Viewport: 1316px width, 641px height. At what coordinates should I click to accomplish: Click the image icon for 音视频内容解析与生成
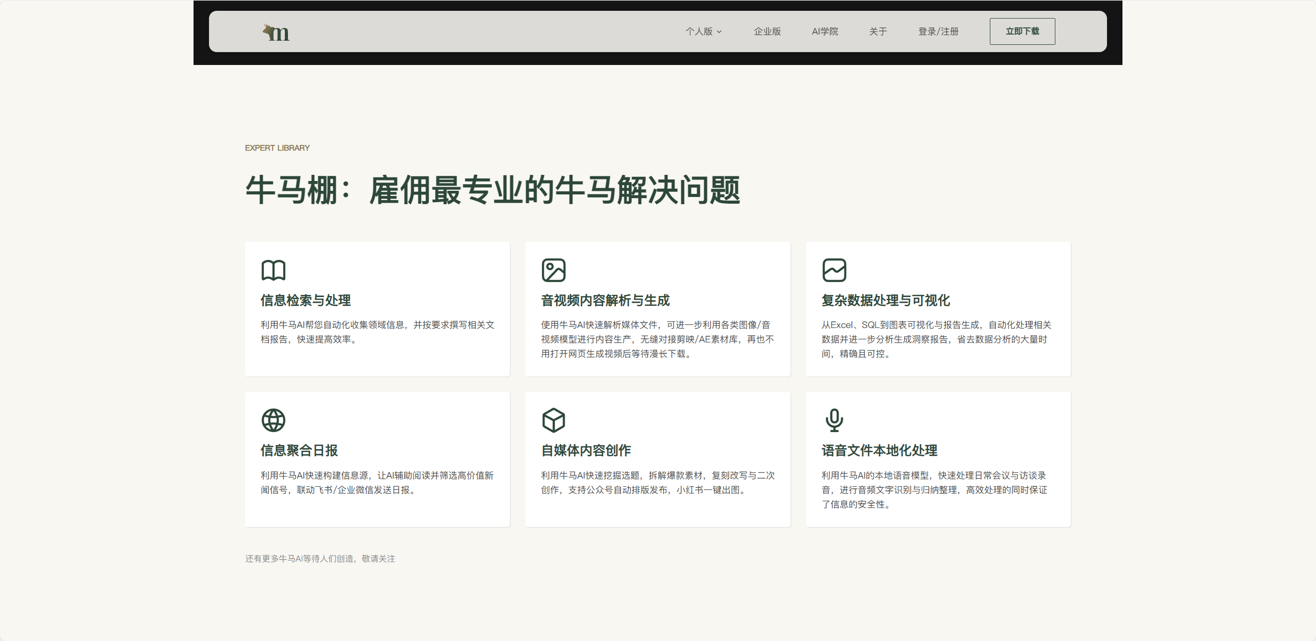point(553,270)
